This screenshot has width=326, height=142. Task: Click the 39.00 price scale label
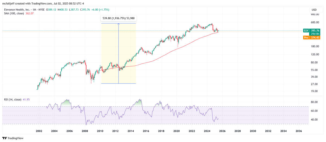click(315, 77)
